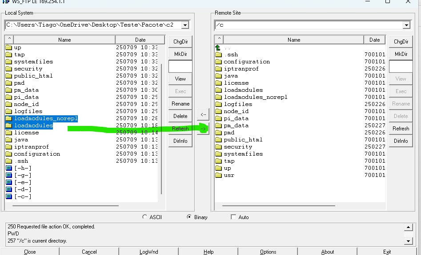Click the local ChgDir button
Screen dimensions: 421x255
(x=180, y=42)
